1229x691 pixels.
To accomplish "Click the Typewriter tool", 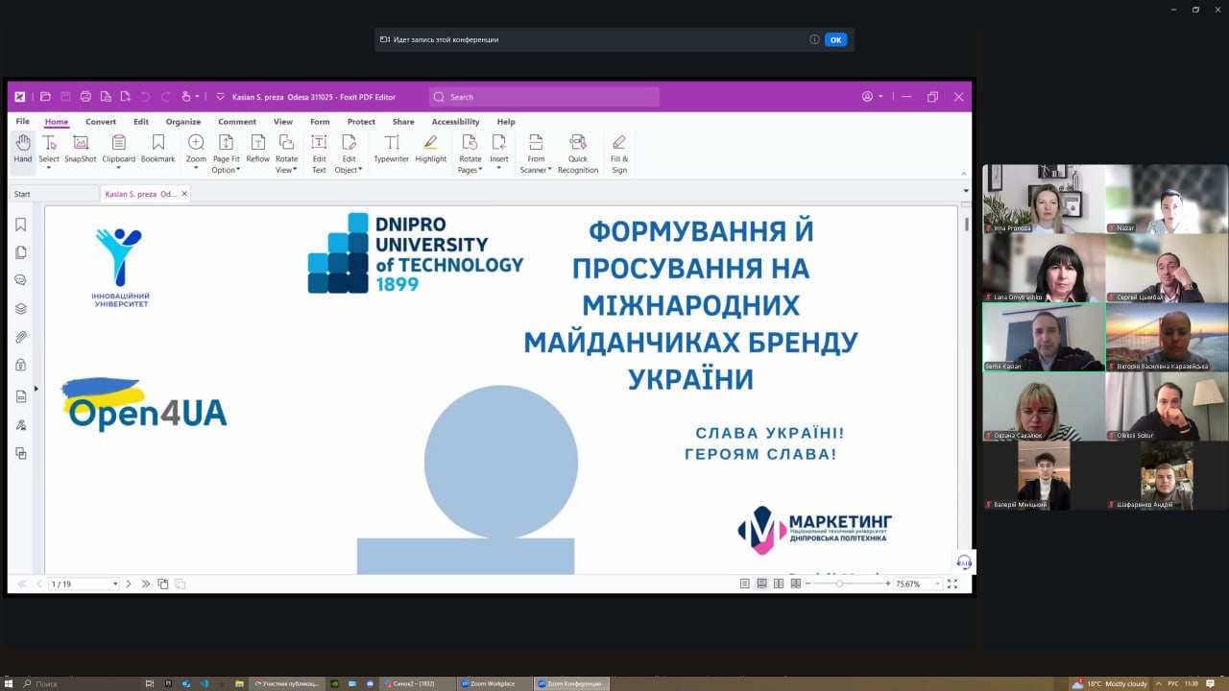I will pos(391,149).
